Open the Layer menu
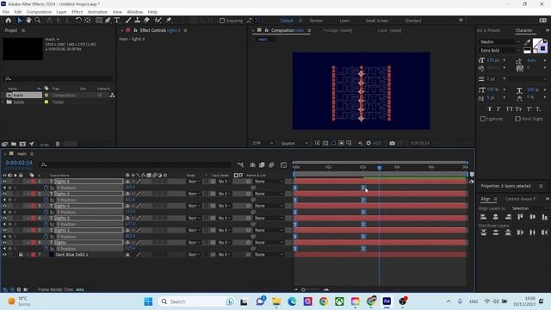Viewport: 551px width, 310px height. tap(61, 12)
